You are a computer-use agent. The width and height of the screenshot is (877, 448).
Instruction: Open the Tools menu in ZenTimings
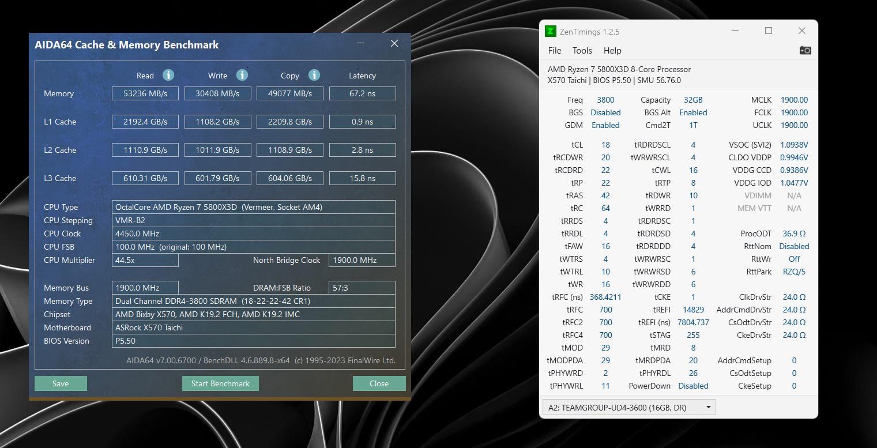tap(582, 51)
